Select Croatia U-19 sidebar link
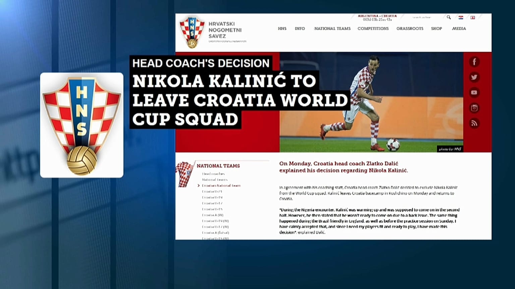Viewport: 515px width, 289px height. click(x=212, y=197)
